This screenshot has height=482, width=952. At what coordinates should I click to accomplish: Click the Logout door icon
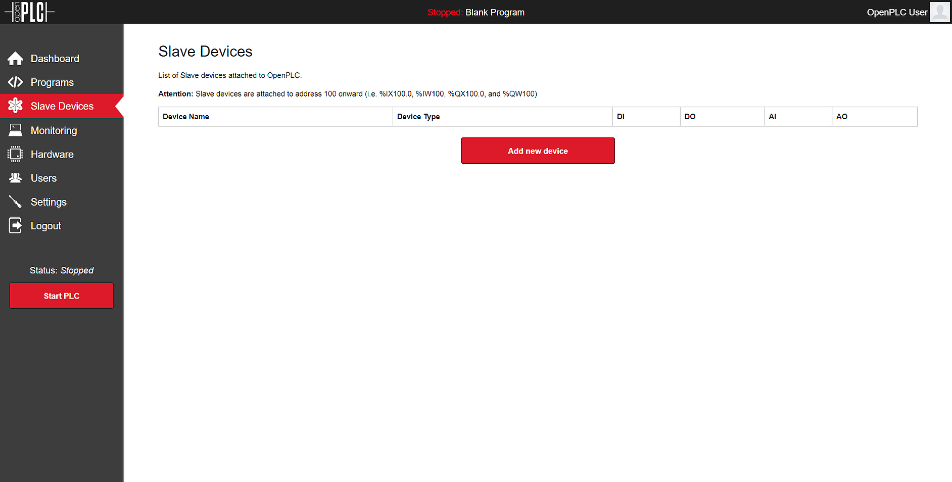point(15,225)
